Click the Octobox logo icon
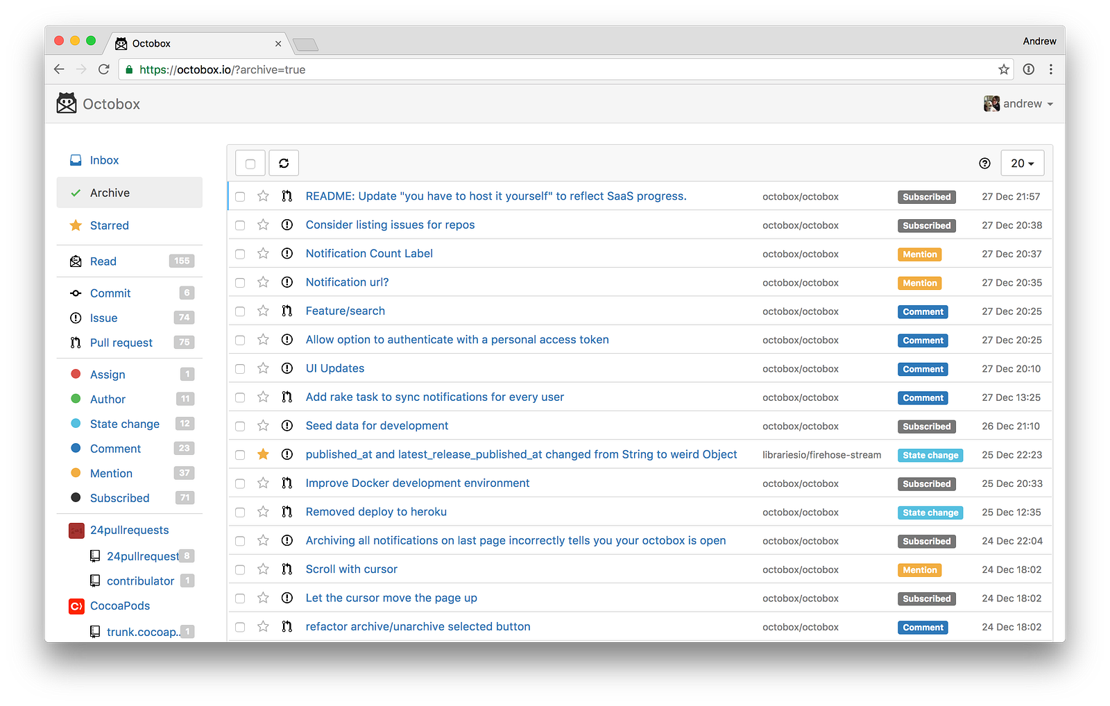 click(x=67, y=103)
